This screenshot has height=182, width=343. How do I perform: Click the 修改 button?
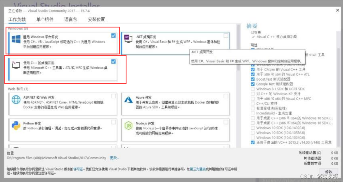(x=329, y=172)
